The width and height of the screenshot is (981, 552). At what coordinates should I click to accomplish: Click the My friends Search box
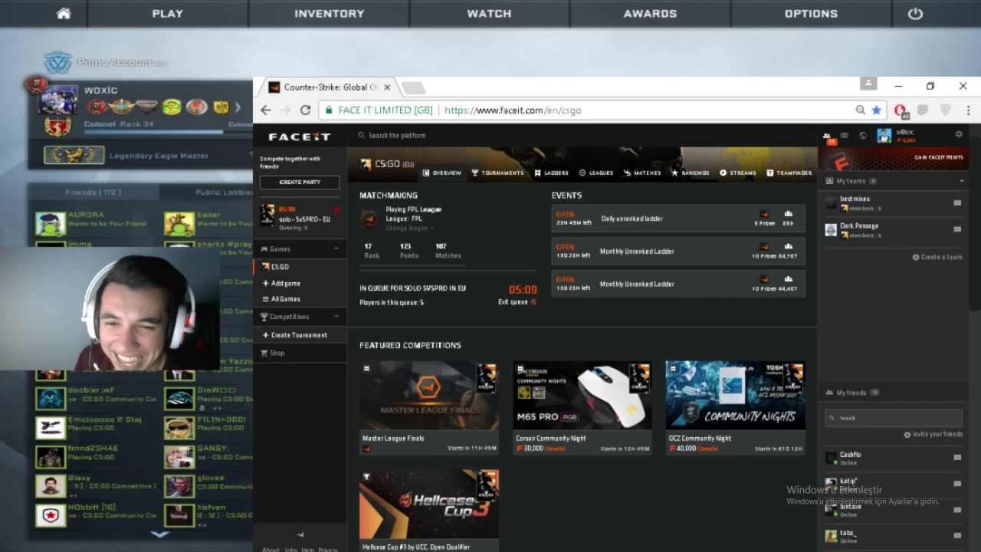[x=894, y=418]
